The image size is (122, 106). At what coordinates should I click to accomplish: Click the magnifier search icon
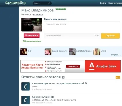pos(49,3)
